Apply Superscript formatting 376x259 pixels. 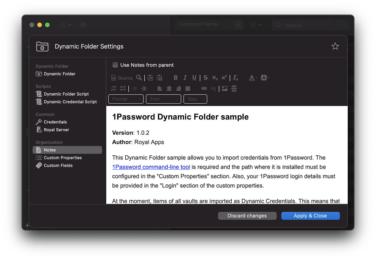(224, 78)
